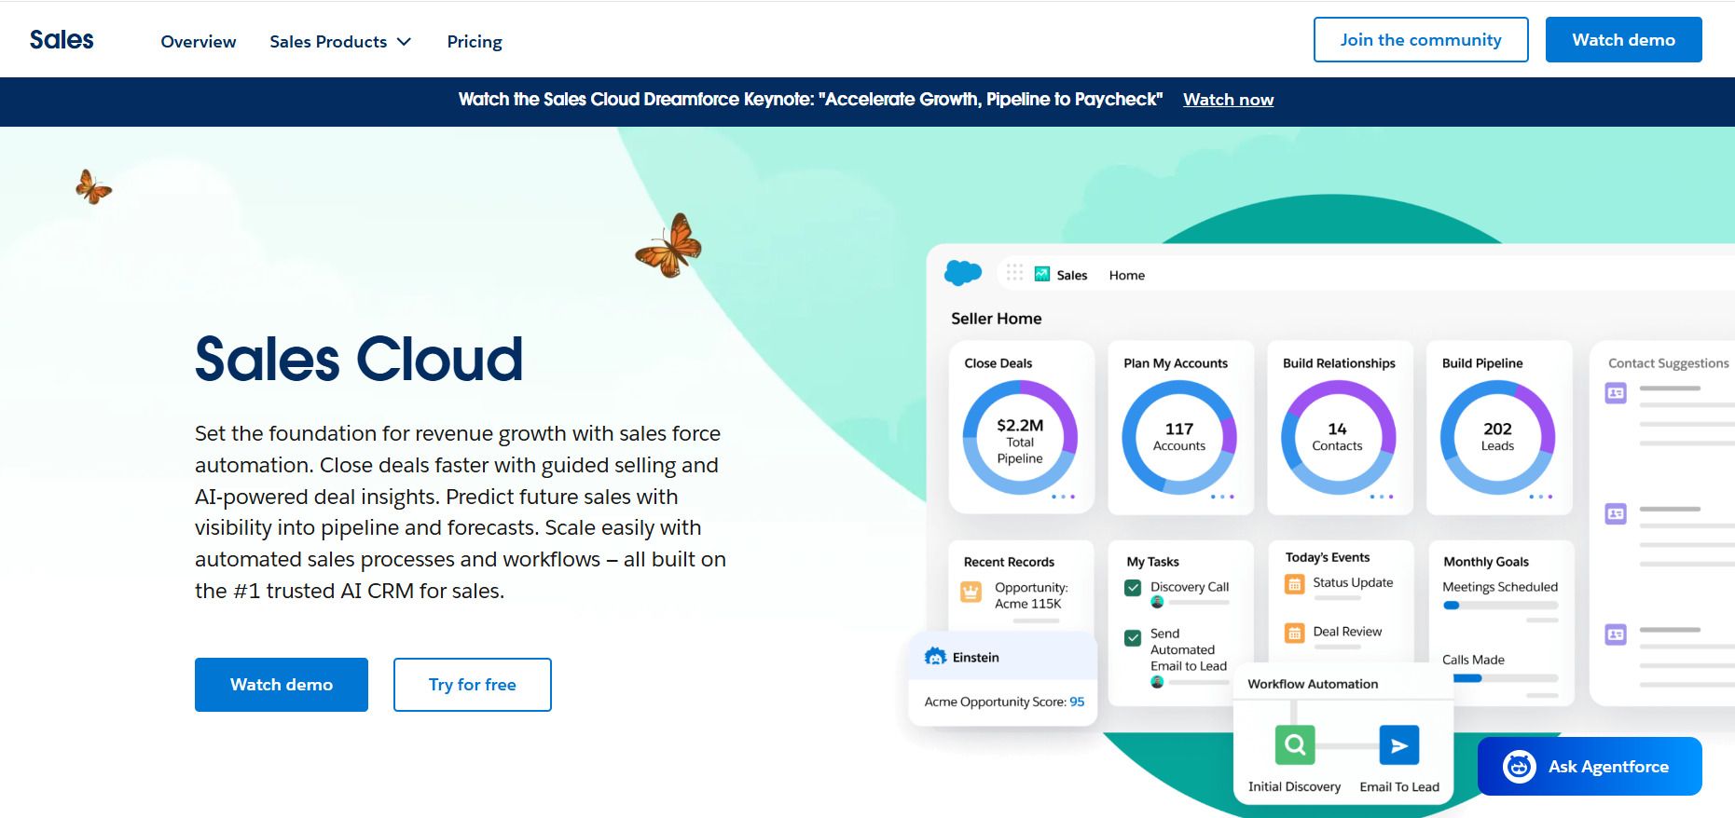This screenshot has height=818, width=1735.
Task: Click the Status Update event label
Action: tap(1353, 582)
